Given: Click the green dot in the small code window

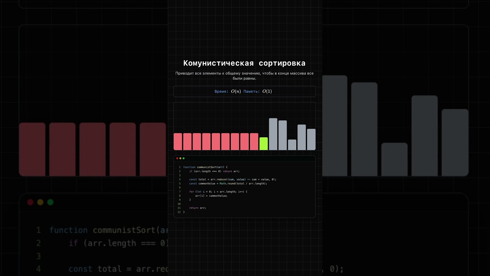Looking at the screenshot, I should click(183, 158).
